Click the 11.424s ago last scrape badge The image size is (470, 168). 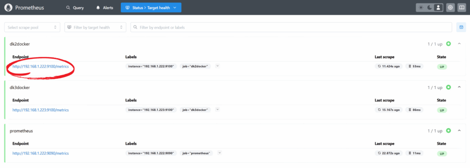click(x=389, y=66)
